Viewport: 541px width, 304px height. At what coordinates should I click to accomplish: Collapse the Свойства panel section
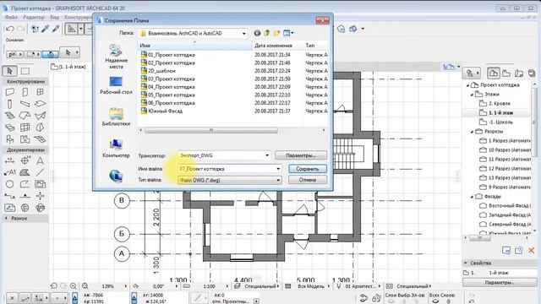(466, 263)
